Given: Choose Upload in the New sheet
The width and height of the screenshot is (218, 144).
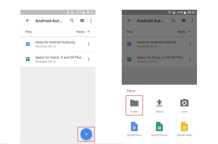Looking at the screenshot, I should (x=159, y=106).
